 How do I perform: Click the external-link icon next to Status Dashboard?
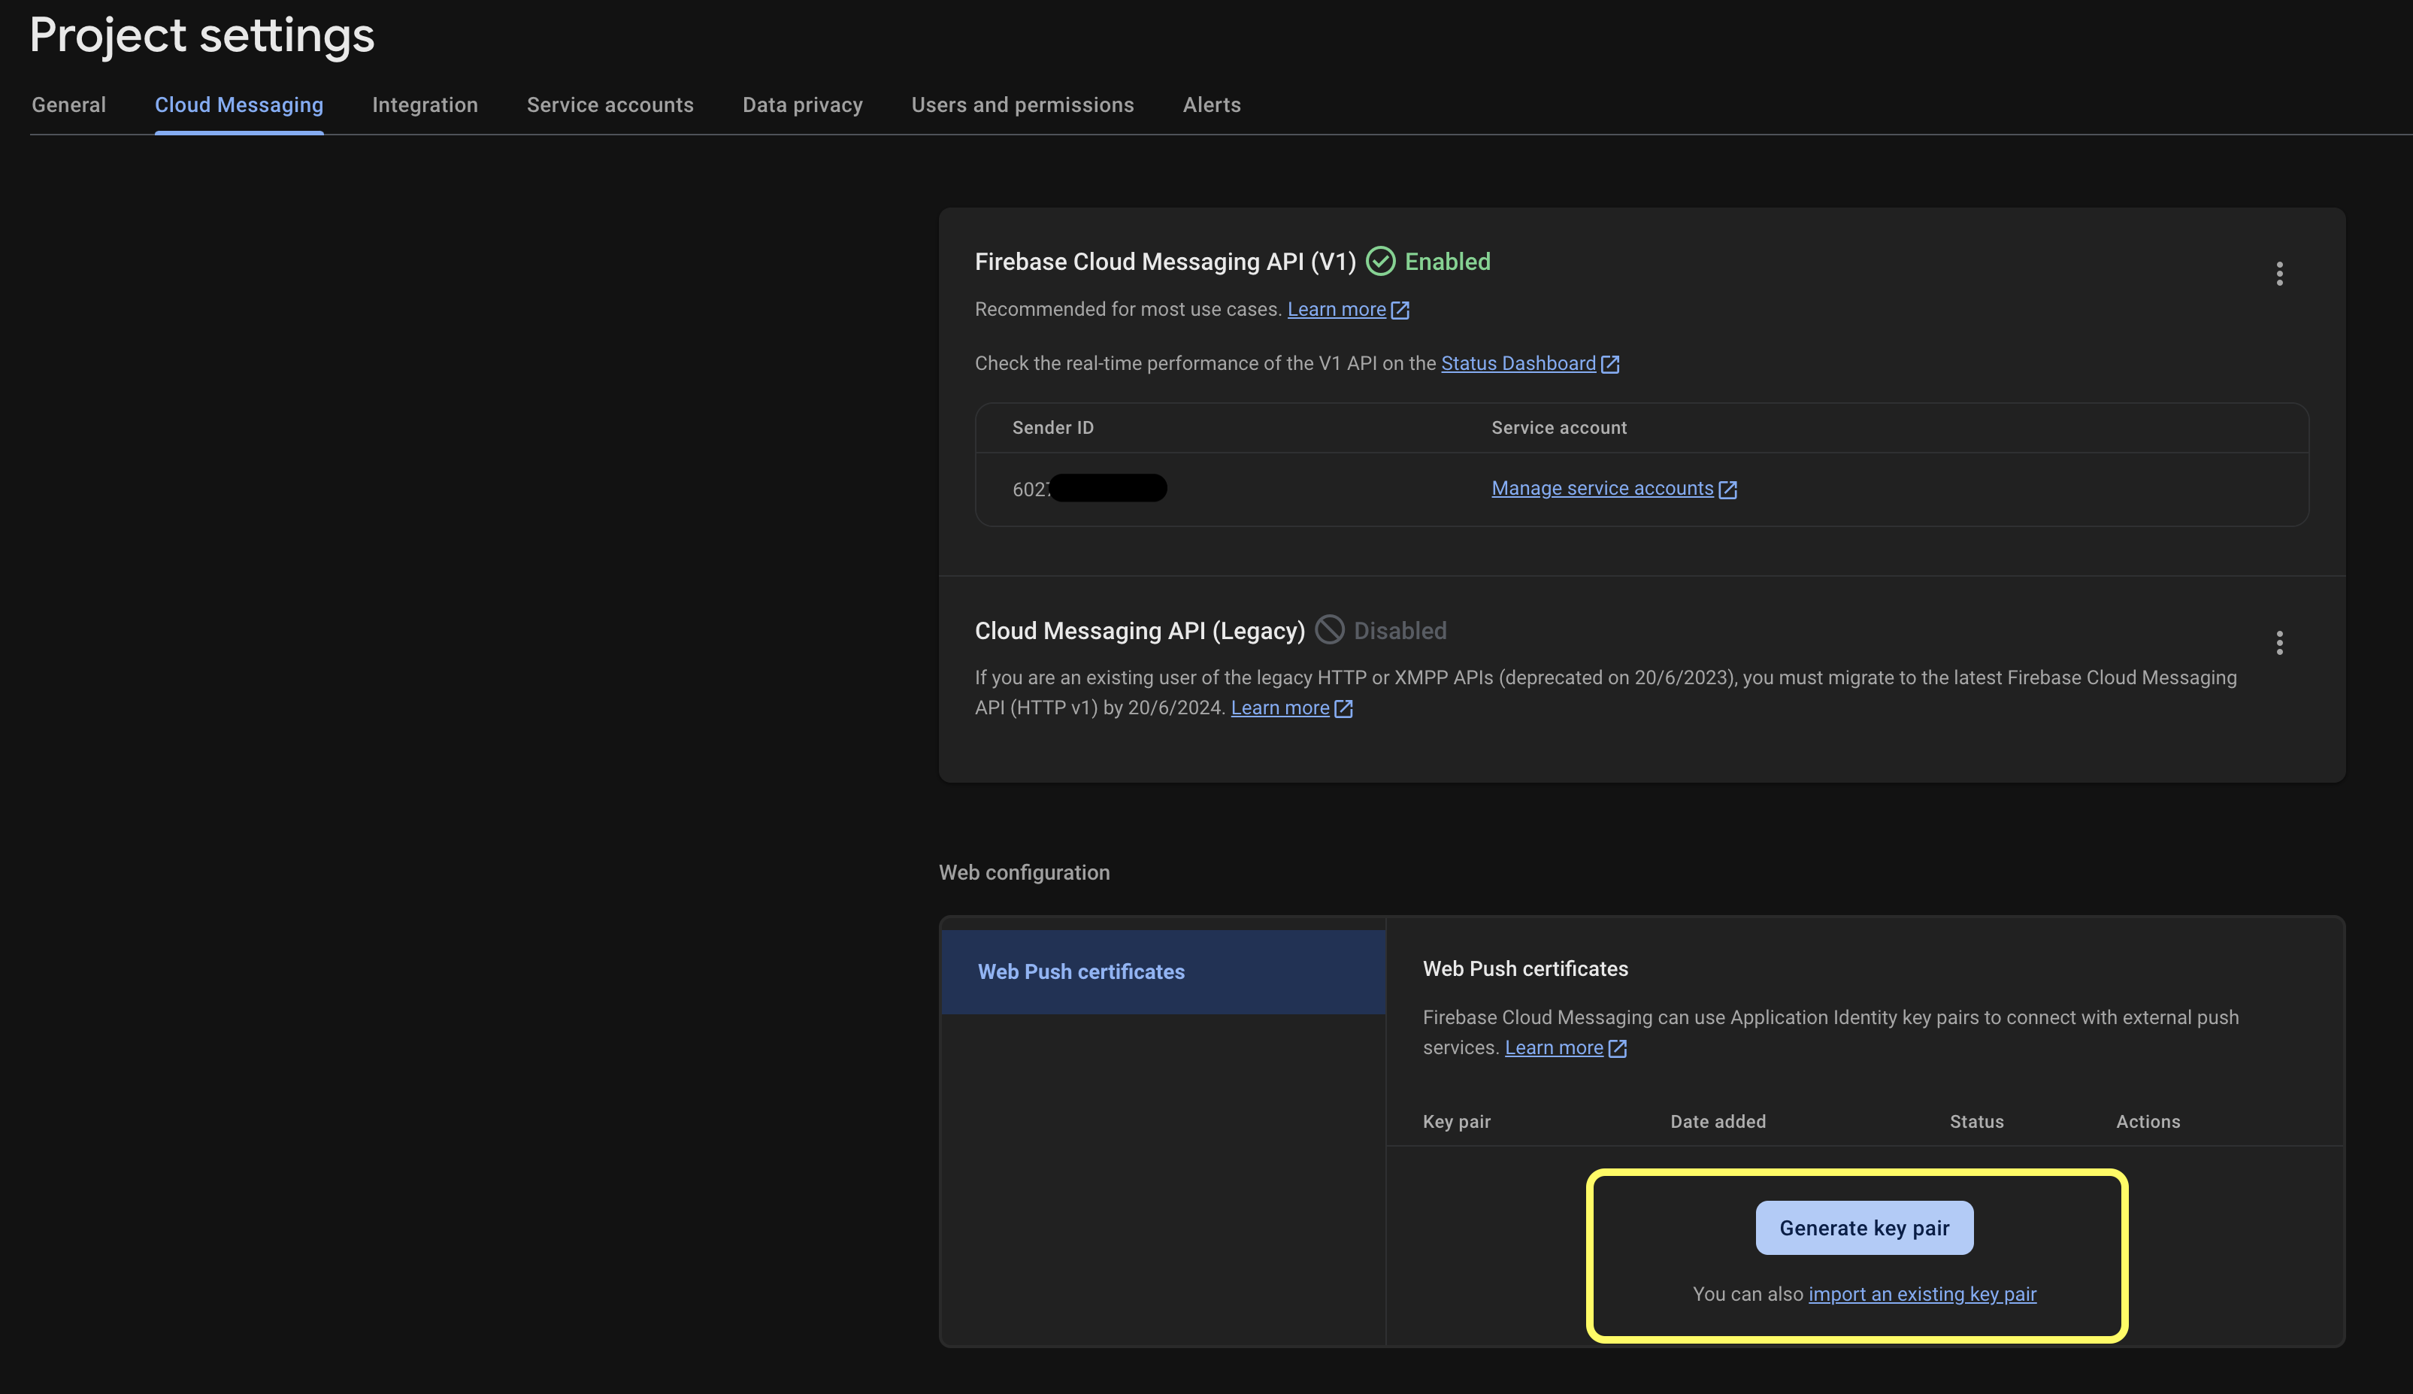point(1610,364)
